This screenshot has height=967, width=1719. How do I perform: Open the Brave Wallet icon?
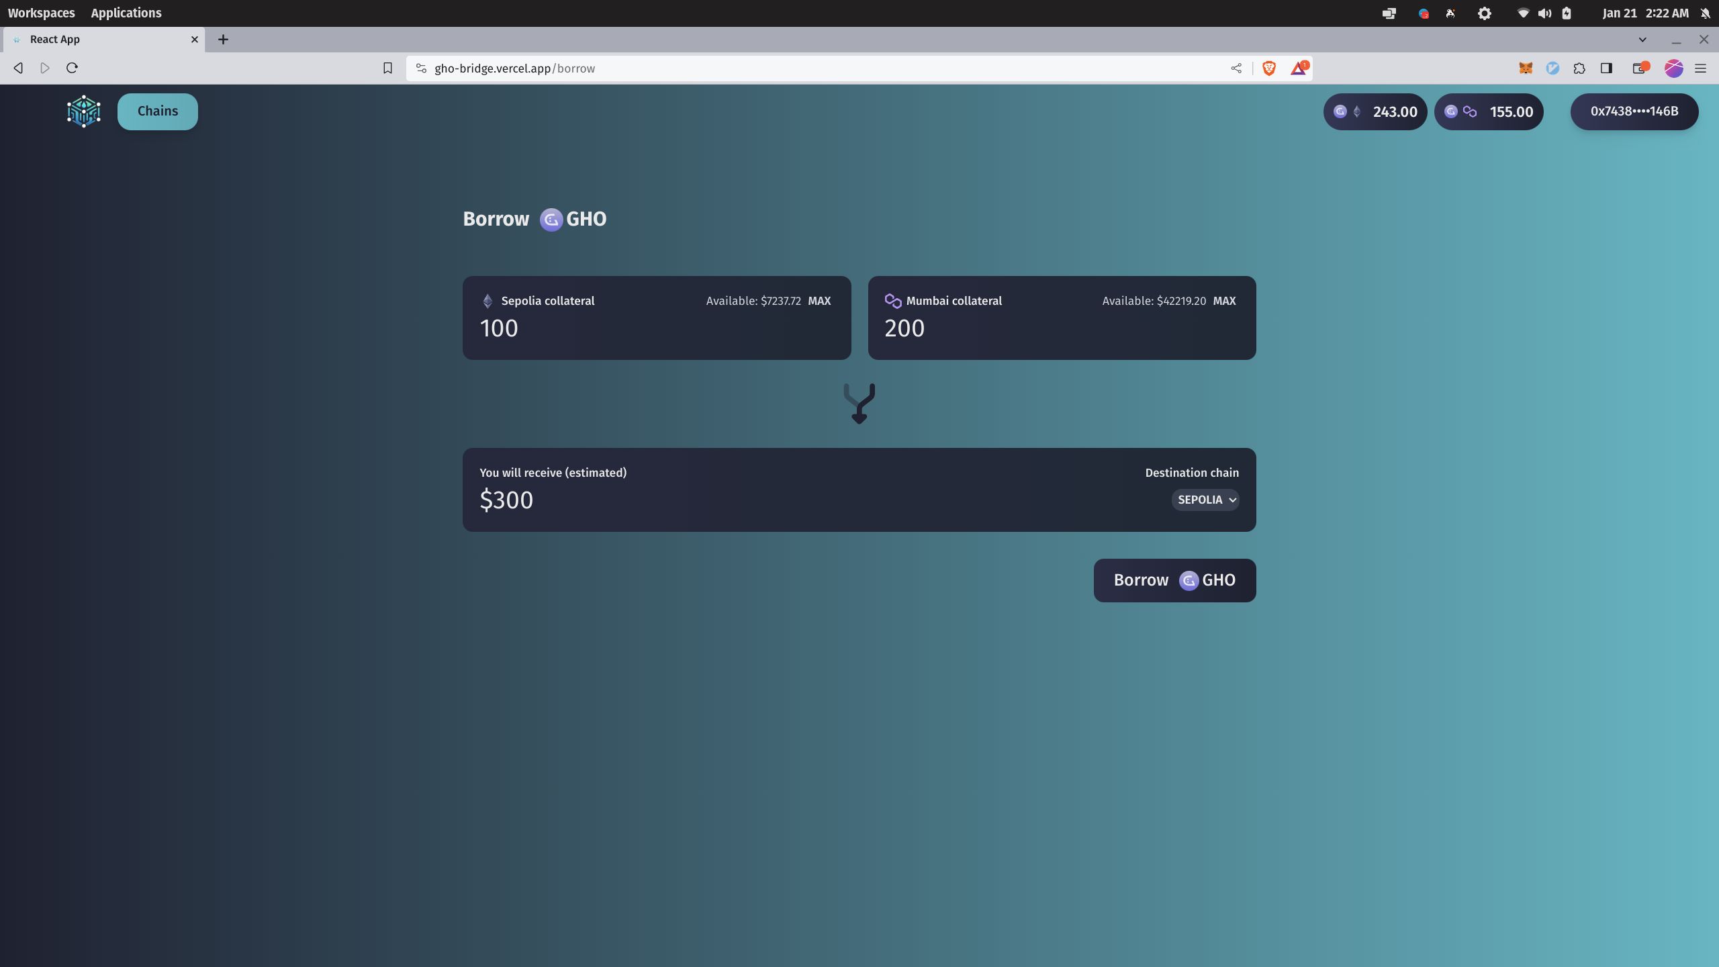point(1640,67)
